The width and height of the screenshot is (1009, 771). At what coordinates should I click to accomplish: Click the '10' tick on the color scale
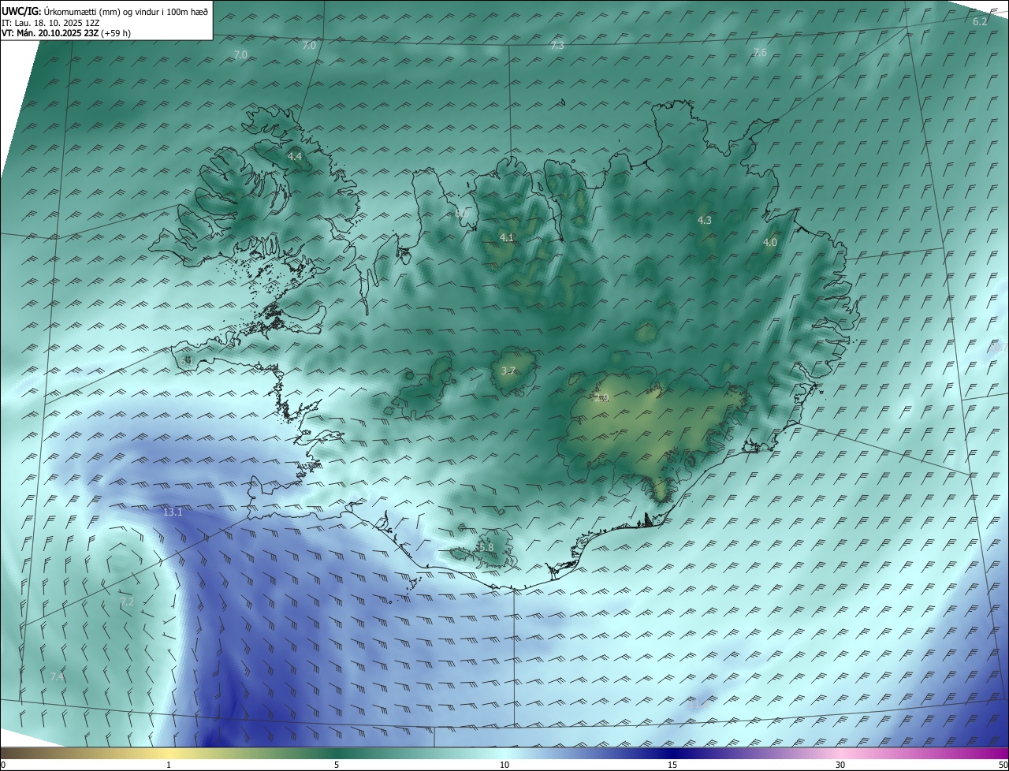tap(504, 765)
